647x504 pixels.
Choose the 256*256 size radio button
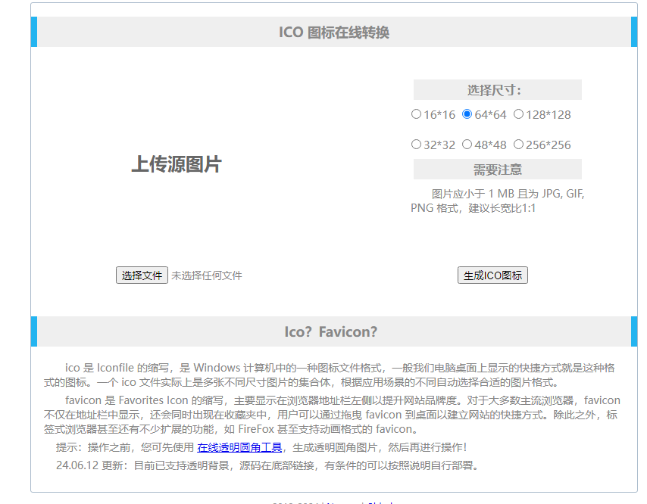[x=518, y=144]
